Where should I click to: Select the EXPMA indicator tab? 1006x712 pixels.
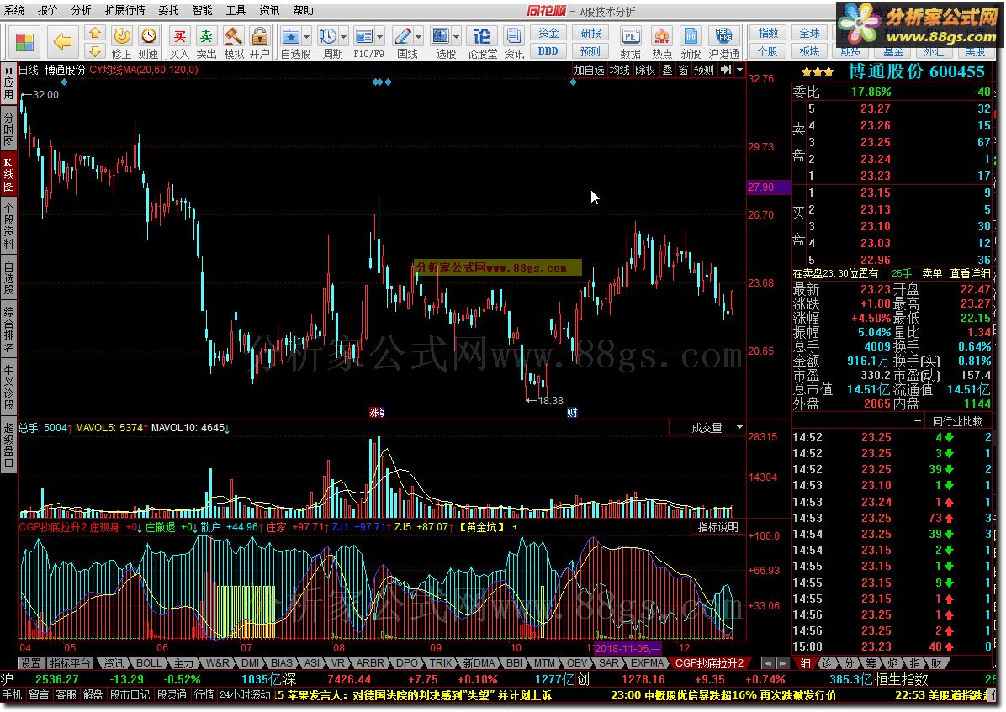click(647, 663)
